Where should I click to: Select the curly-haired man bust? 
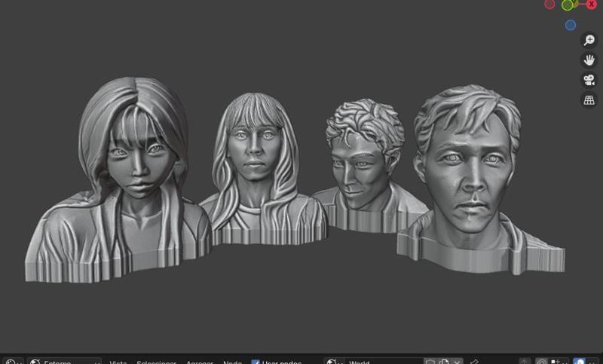(366, 165)
